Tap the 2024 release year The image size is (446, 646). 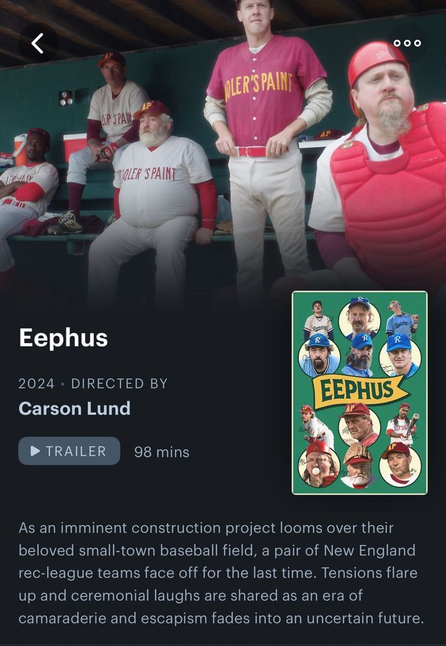pos(36,384)
